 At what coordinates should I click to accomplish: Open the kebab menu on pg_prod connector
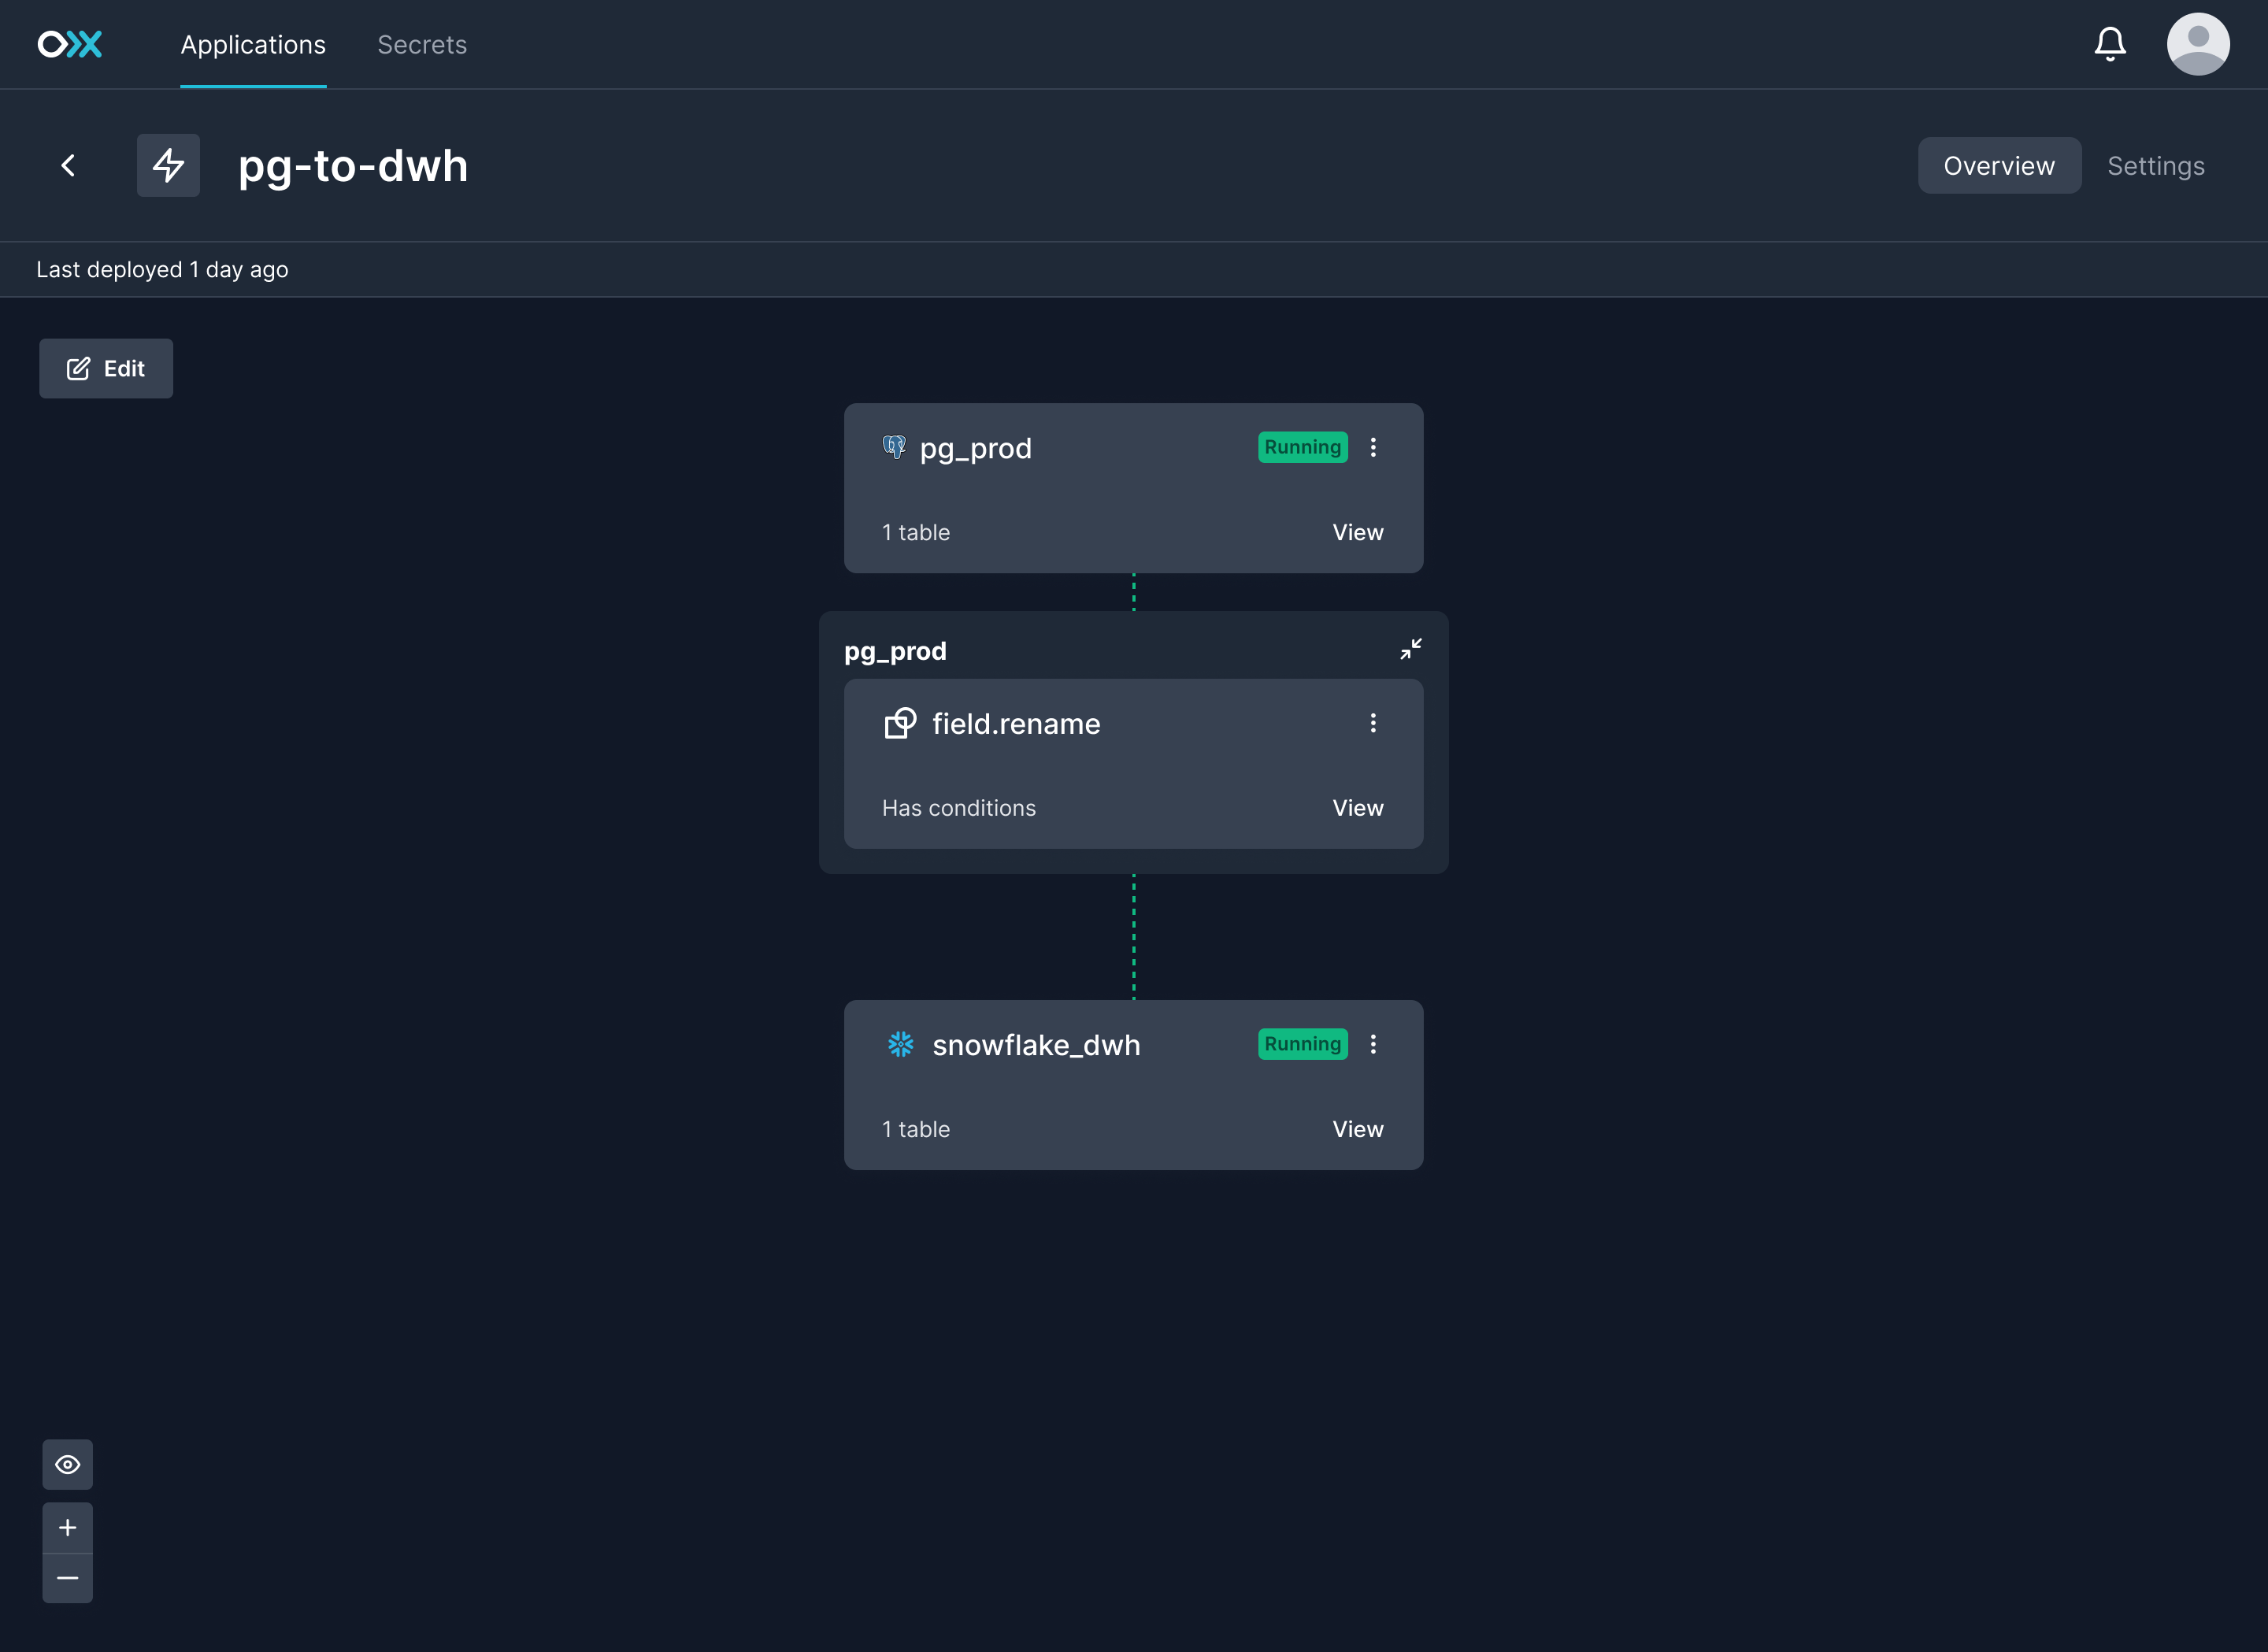point(1374,447)
